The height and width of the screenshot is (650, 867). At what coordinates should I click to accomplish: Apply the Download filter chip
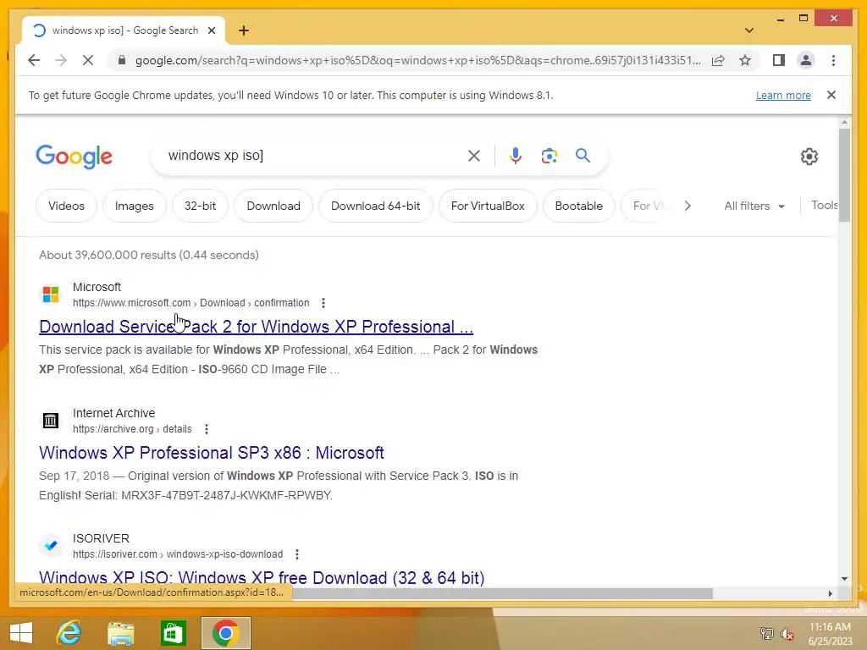point(273,206)
